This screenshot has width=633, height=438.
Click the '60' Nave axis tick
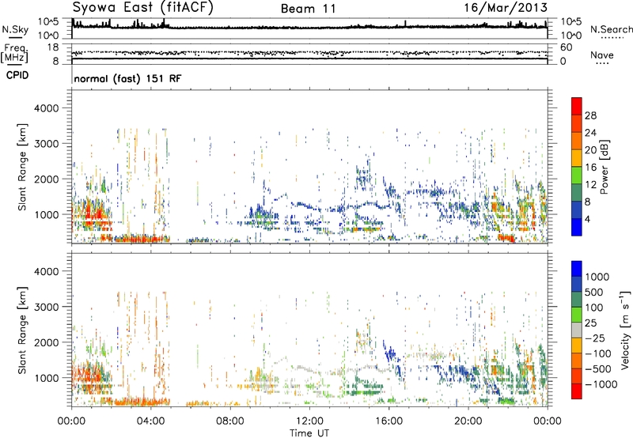[x=566, y=47]
